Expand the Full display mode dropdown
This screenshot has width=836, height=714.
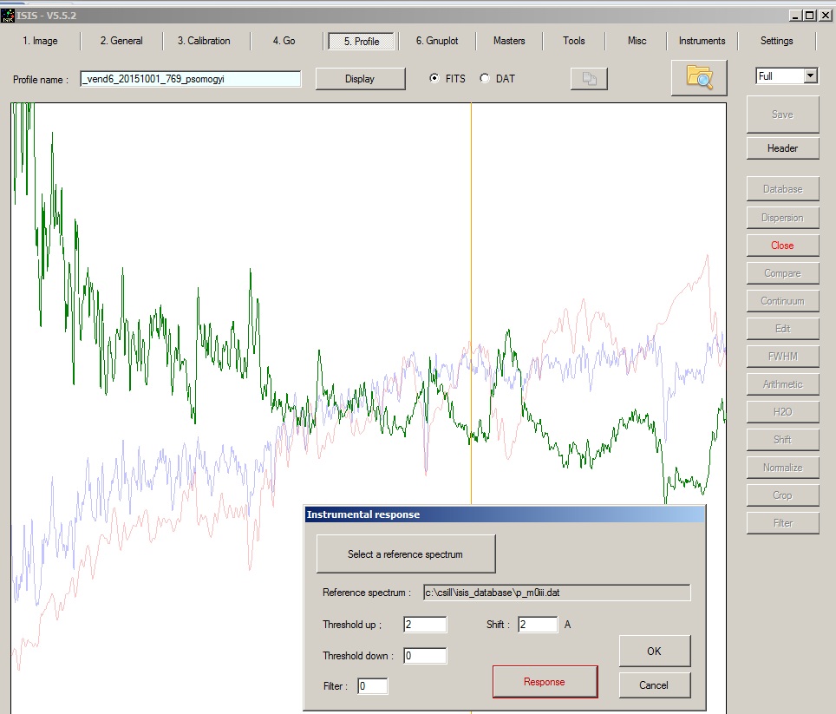(x=810, y=75)
